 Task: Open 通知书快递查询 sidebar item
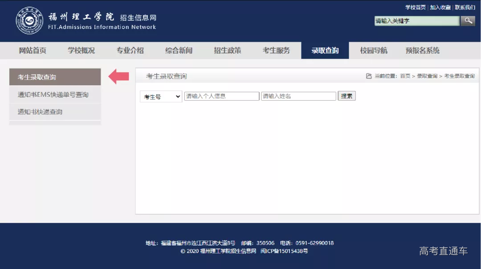coord(40,112)
